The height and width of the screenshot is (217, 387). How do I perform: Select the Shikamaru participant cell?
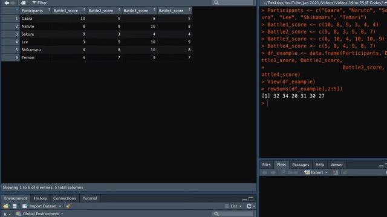(36, 49)
